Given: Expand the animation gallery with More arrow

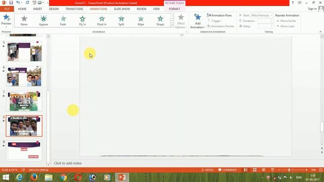Looking at the screenshot, I should [172, 25].
